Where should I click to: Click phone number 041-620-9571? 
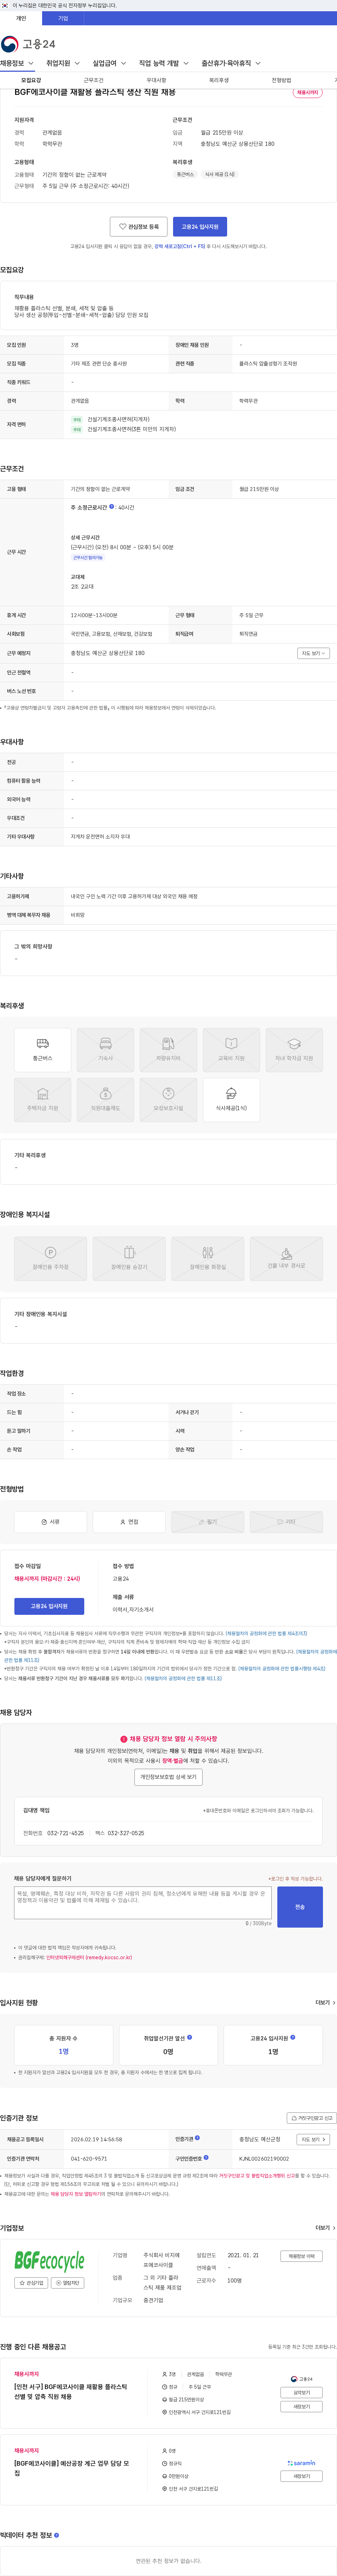(x=89, y=2158)
